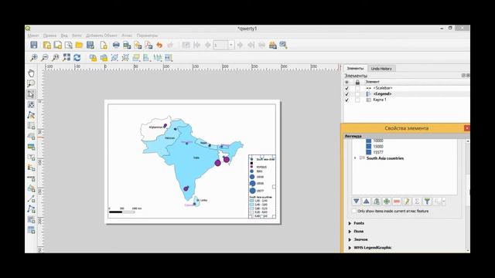Expand South Asia countries legend group
Viewport: 495px width, 278px height.
pyautogui.click(x=355, y=158)
